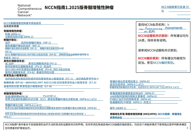The width and height of the screenshot is (192, 130).
Task: Open 诊断和风险分层 (MPN-2) link
Action: point(19,37)
